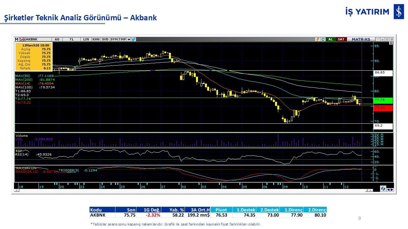The height and width of the screenshot is (229, 408).
Task: Toggle the SVD chart option
Action: [105, 39]
